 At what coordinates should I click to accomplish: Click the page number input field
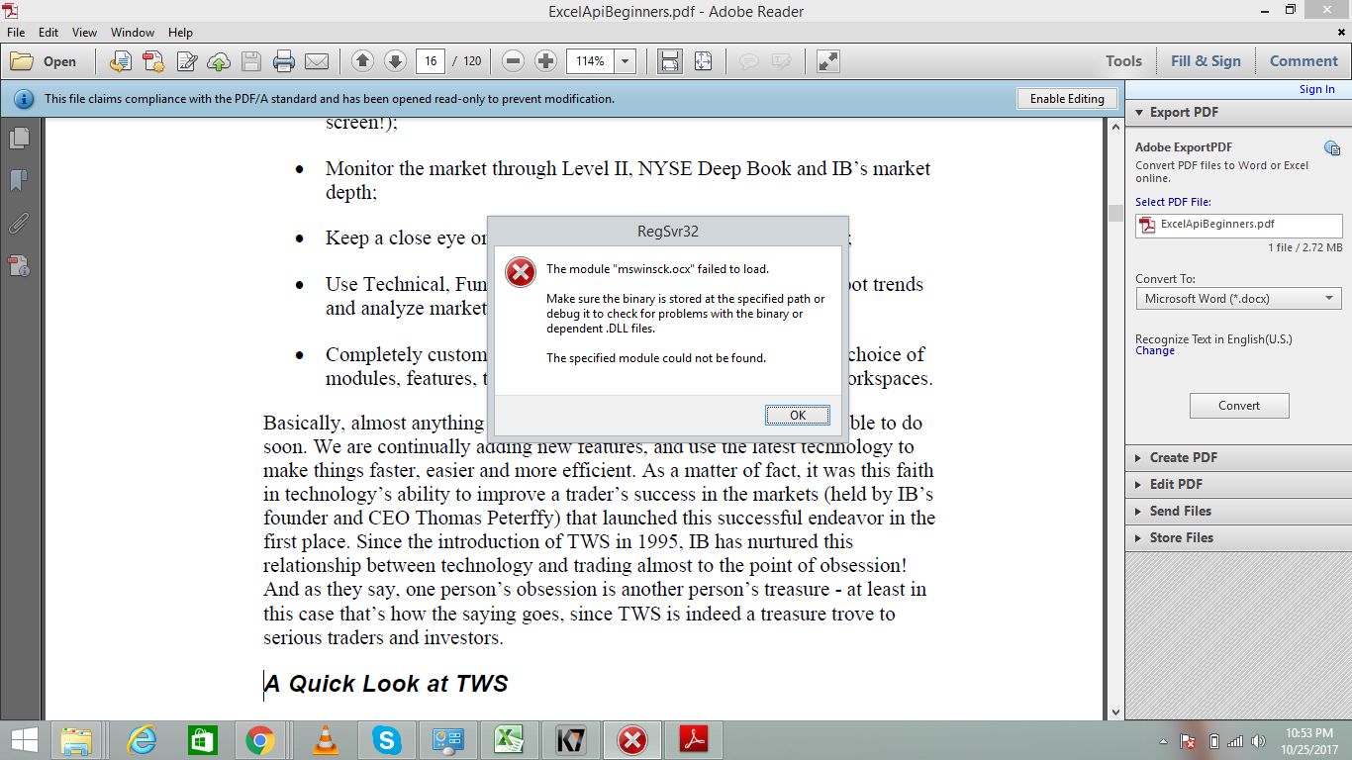coord(431,61)
